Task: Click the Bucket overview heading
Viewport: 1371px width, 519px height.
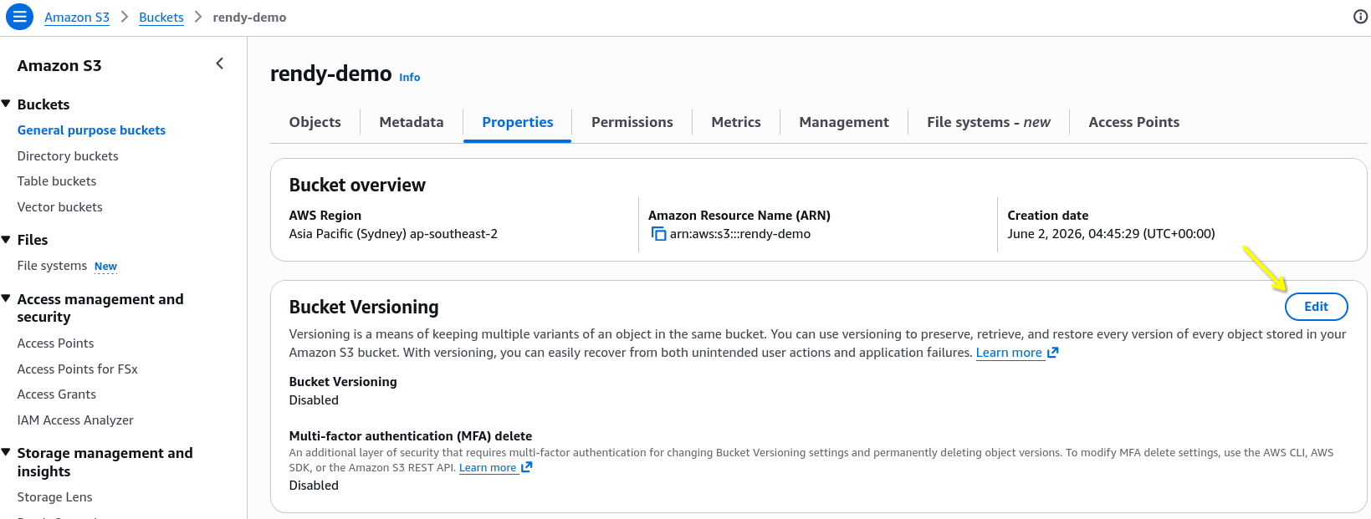Action: tap(357, 185)
